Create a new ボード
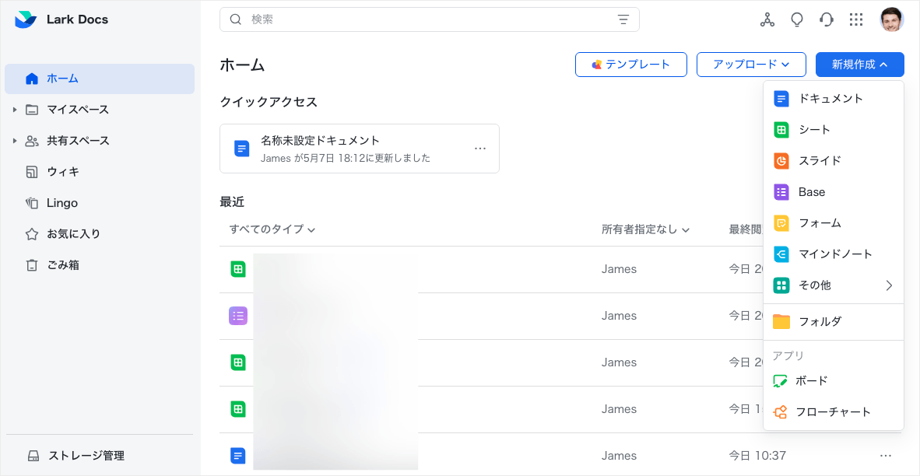 tap(833, 381)
